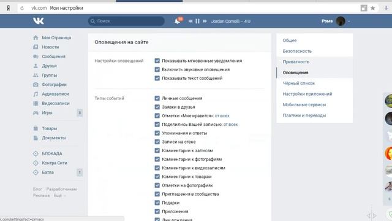Switch to Безопасность settings tab
Screen dimensions: 392x221
point(314,51)
